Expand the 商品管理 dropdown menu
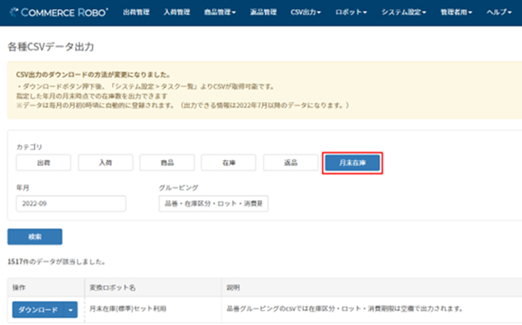522x325 pixels. click(x=220, y=12)
